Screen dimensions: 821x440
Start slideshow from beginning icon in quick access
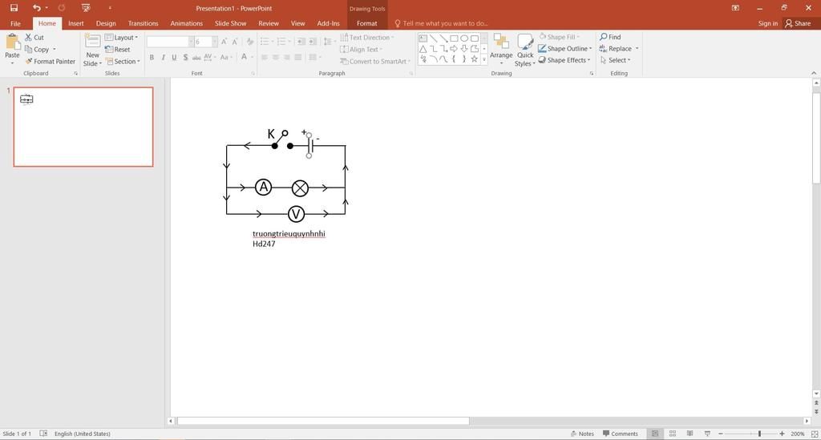point(86,8)
